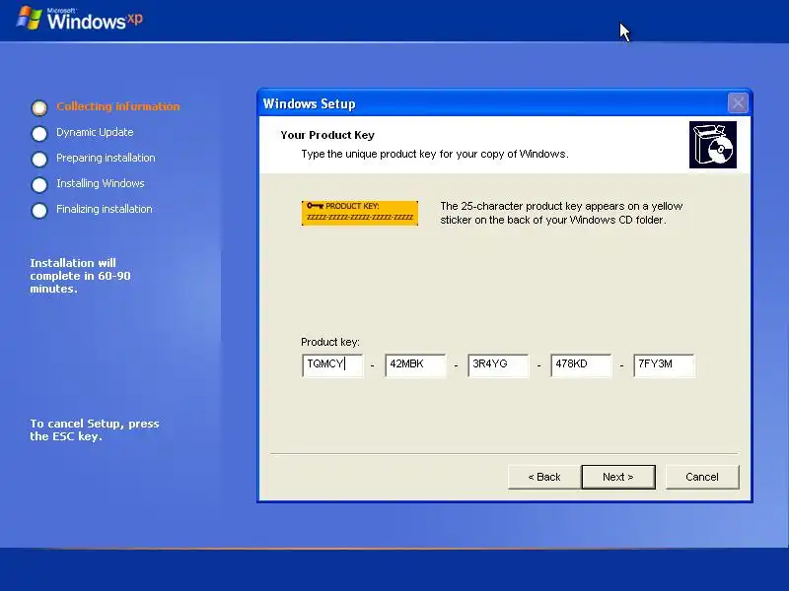The image size is (789, 591).
Task: Click the 'Product key:' label
Action: coord(330,342)
